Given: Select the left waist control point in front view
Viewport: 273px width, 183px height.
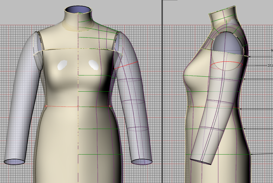Looking at the screenshot, I should click(x=46, y=106).
